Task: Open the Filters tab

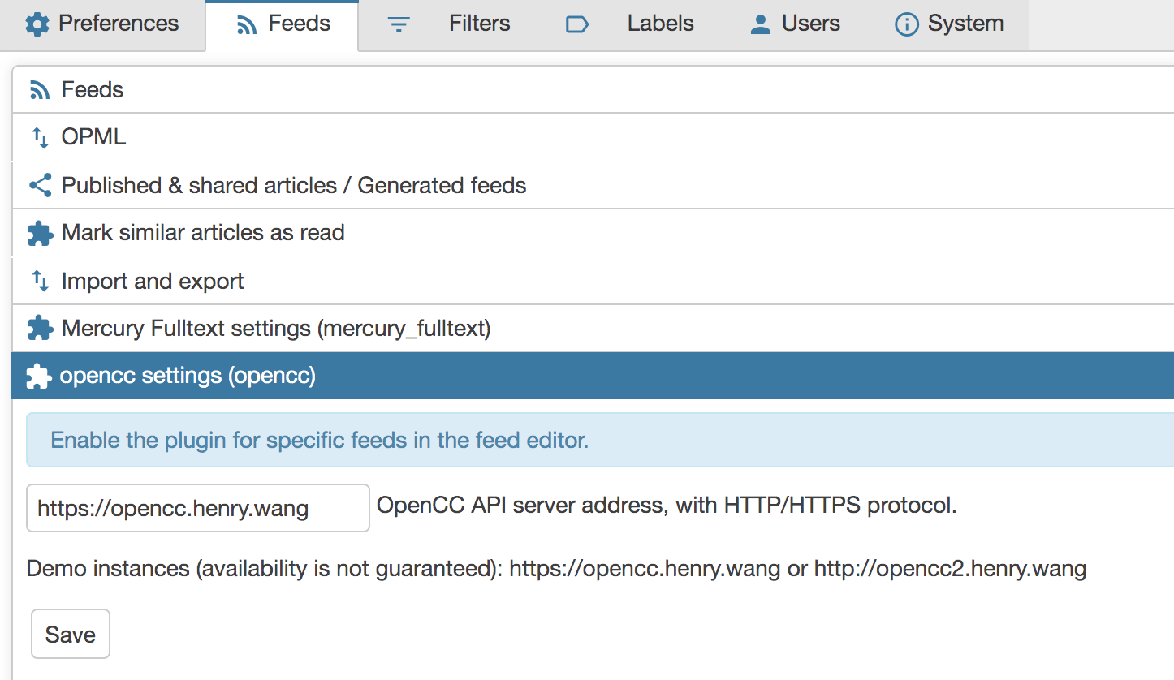Action: tap(448, 25)
